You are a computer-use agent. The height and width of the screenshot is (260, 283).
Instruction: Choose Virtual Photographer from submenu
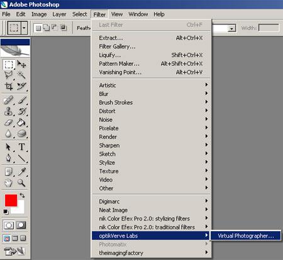click(x=246, y=236)
